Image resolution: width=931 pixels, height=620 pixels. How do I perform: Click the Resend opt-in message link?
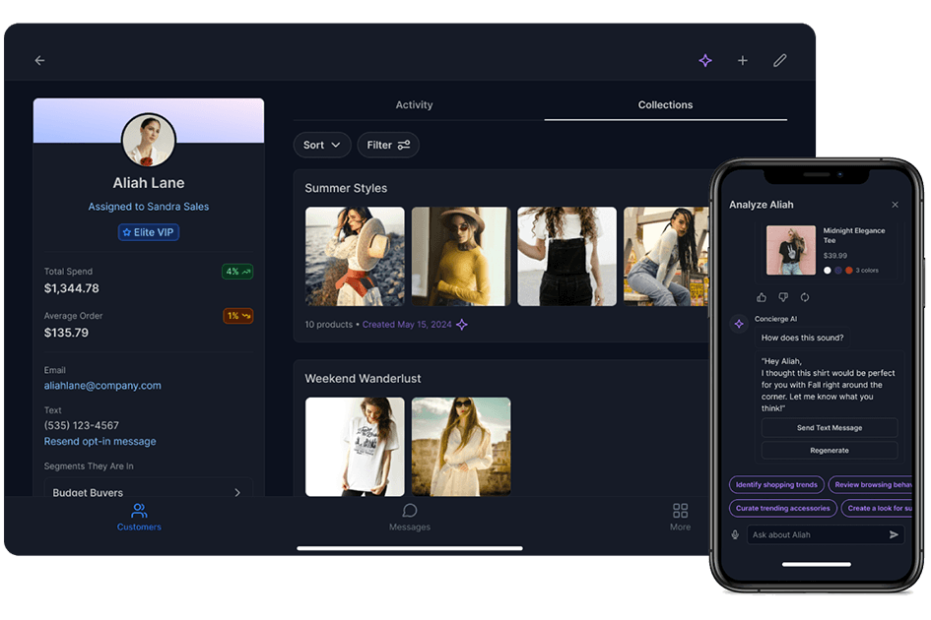pos(100,442)
